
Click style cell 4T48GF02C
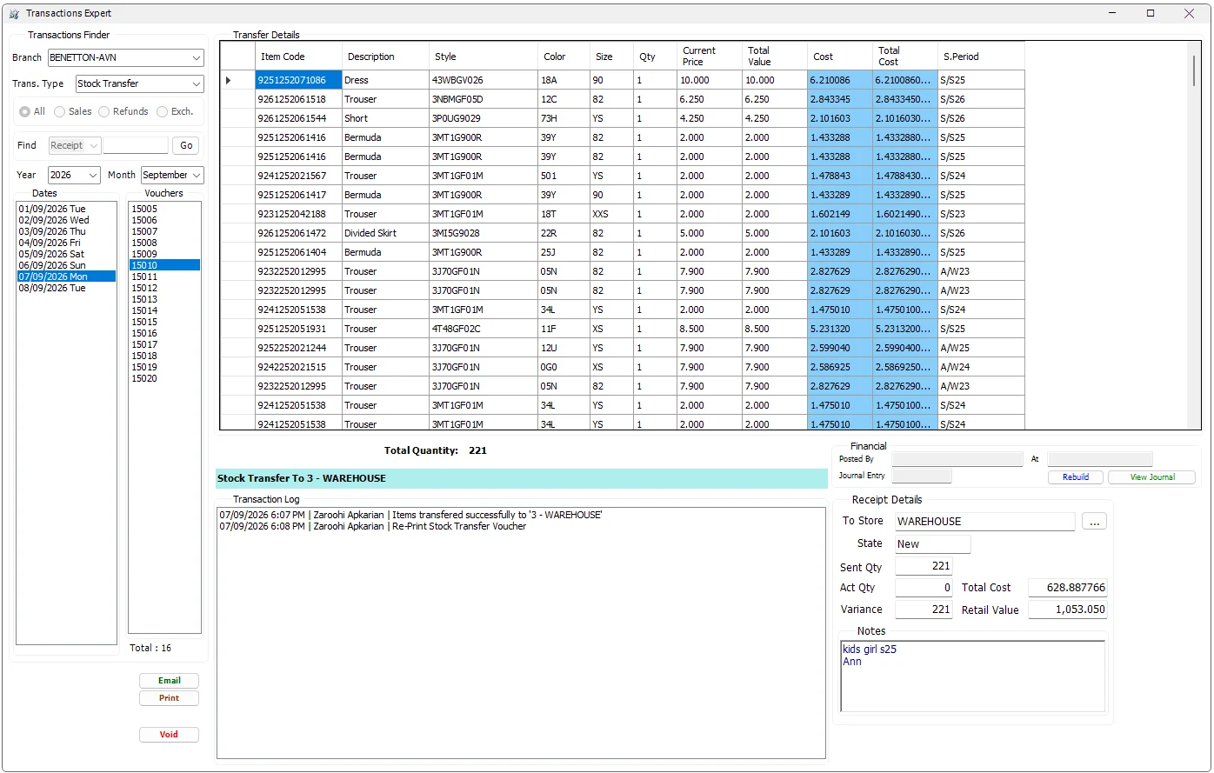click(483, 329)
